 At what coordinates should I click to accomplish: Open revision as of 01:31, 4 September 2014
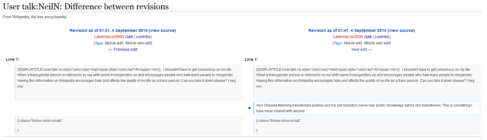108,30
